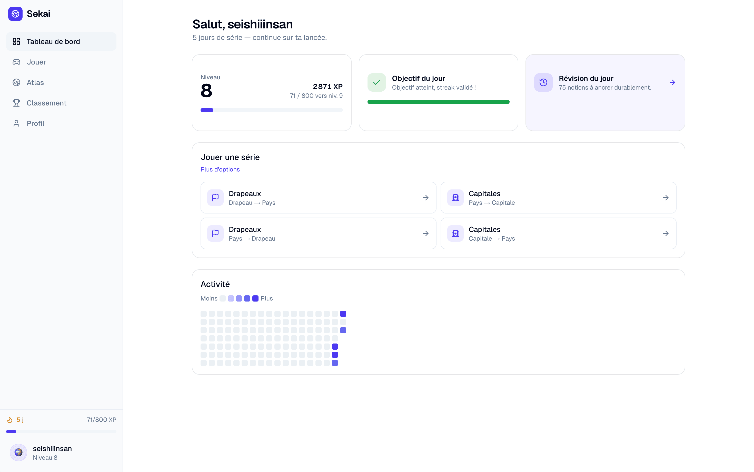This screenshot has height=472, width=754.
Task: Click the Révision du jour history icon
Action: [x=543, y=82]
